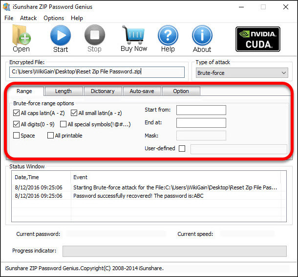Start the password attack
298x277 pixels.
tap(61, 39)
